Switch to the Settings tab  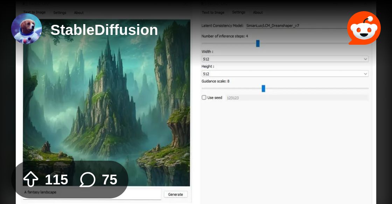point(60,13)
